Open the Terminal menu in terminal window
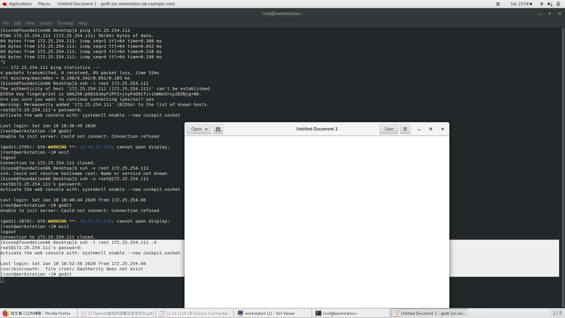Image resolution: width=565 pixels, height=318 pixels. (65, 23)
